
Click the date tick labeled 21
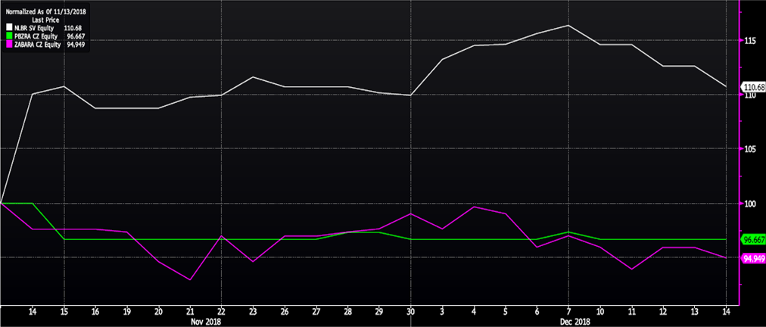click(189, 311)
